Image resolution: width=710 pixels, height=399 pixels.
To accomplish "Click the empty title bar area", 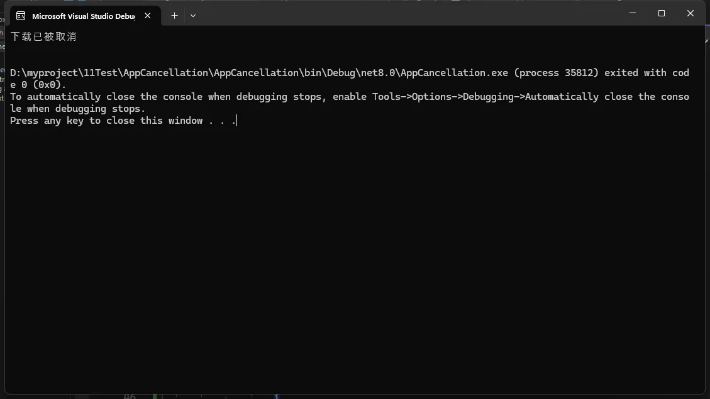I will pos(409,14).
